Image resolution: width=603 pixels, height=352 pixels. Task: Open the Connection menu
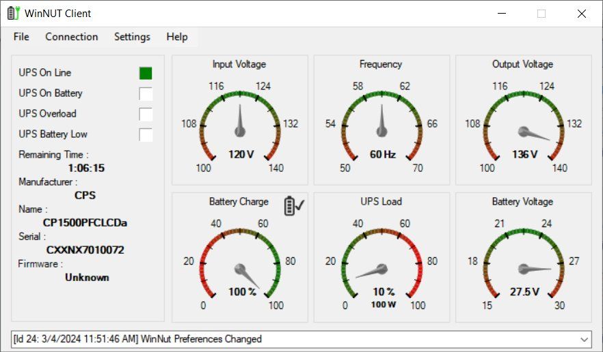point(72,37)
